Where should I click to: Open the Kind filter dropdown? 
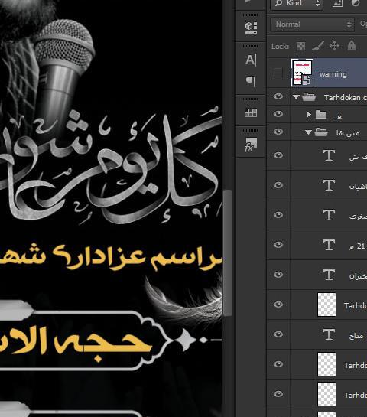coord(297,4)
